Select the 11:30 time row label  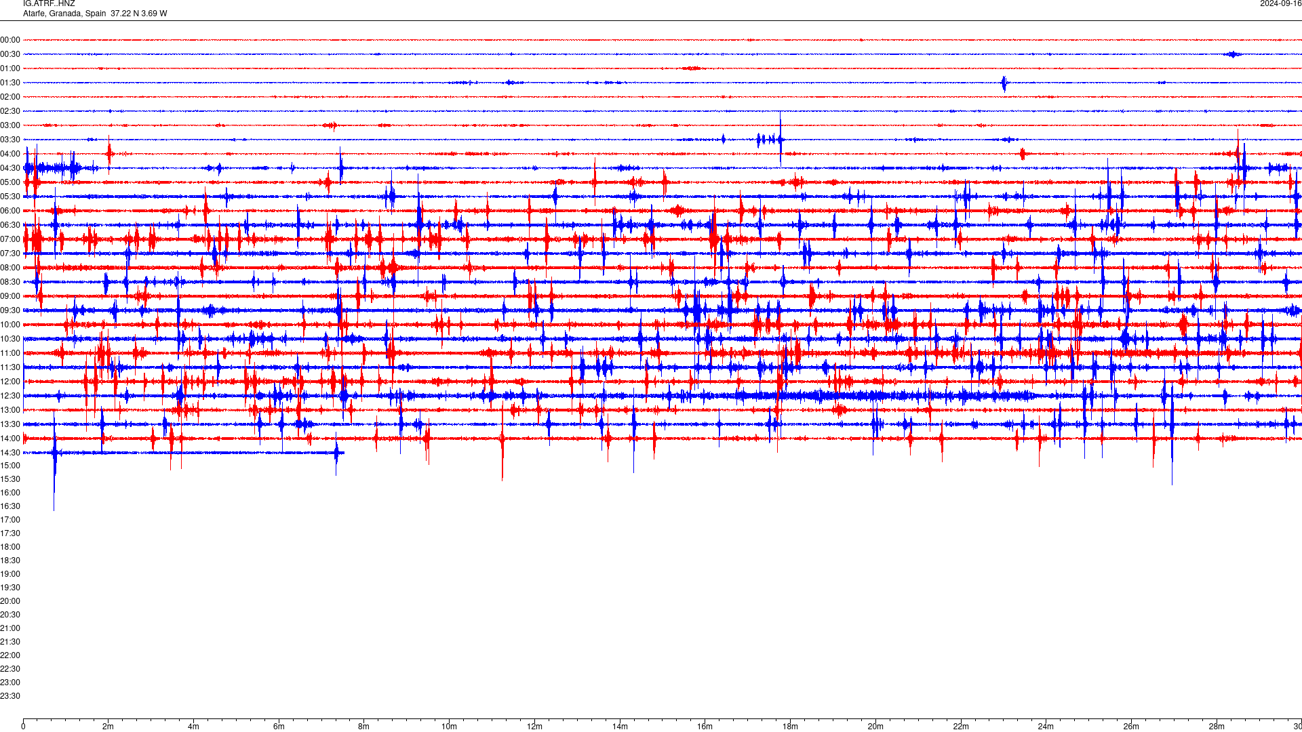click(10, 367)
